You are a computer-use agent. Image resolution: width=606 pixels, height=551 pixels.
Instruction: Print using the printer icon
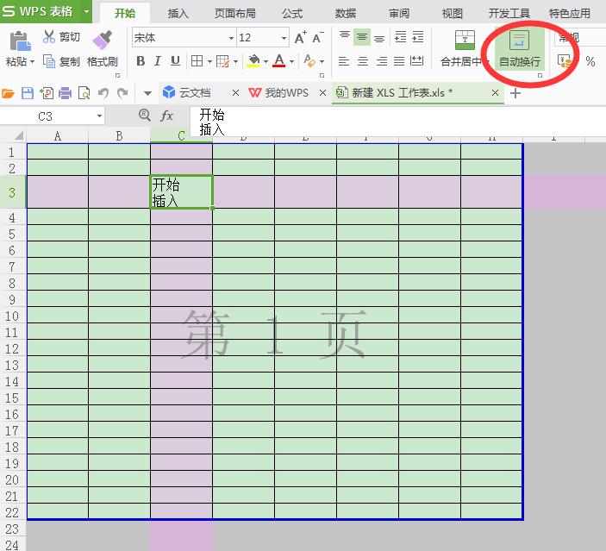pos(65,93)
